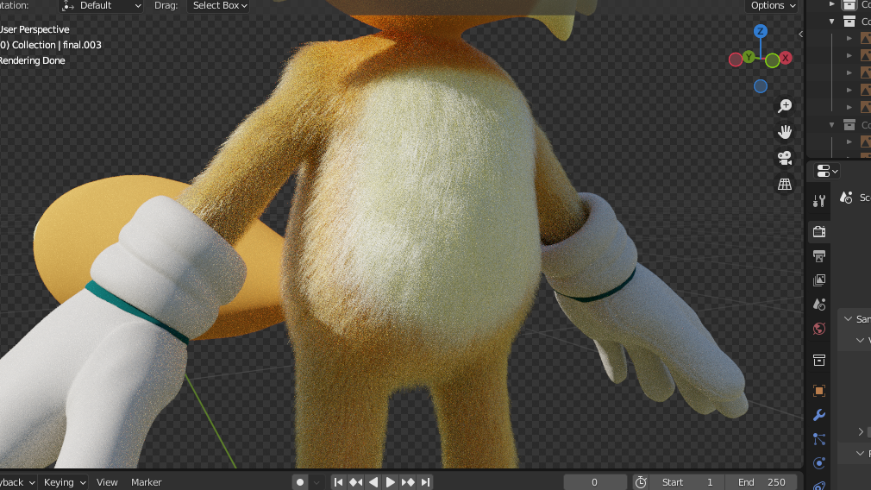
Task: Open the Physics properties tab
Action: point(818,463)
